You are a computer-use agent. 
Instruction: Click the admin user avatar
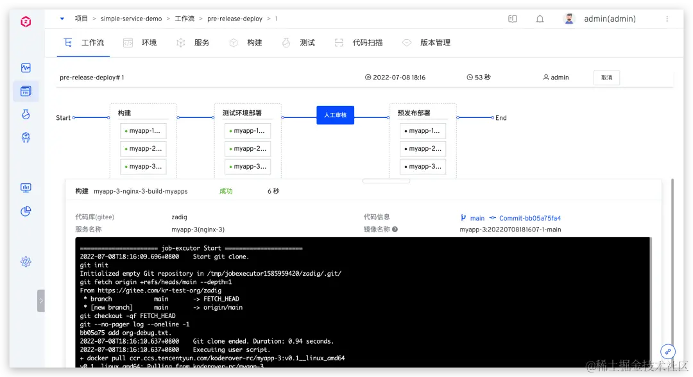569,19
